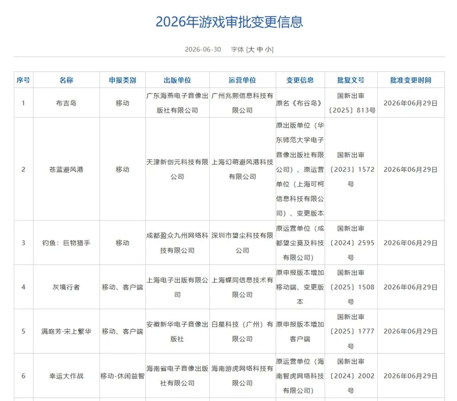Click category 移动 in 布吉岛 row
This screenshot has width=457, height=401.
tap(122, 103)
